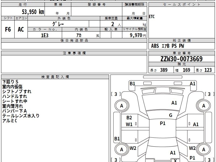Select the 最大積載量 header

click(x=134, y=18)
